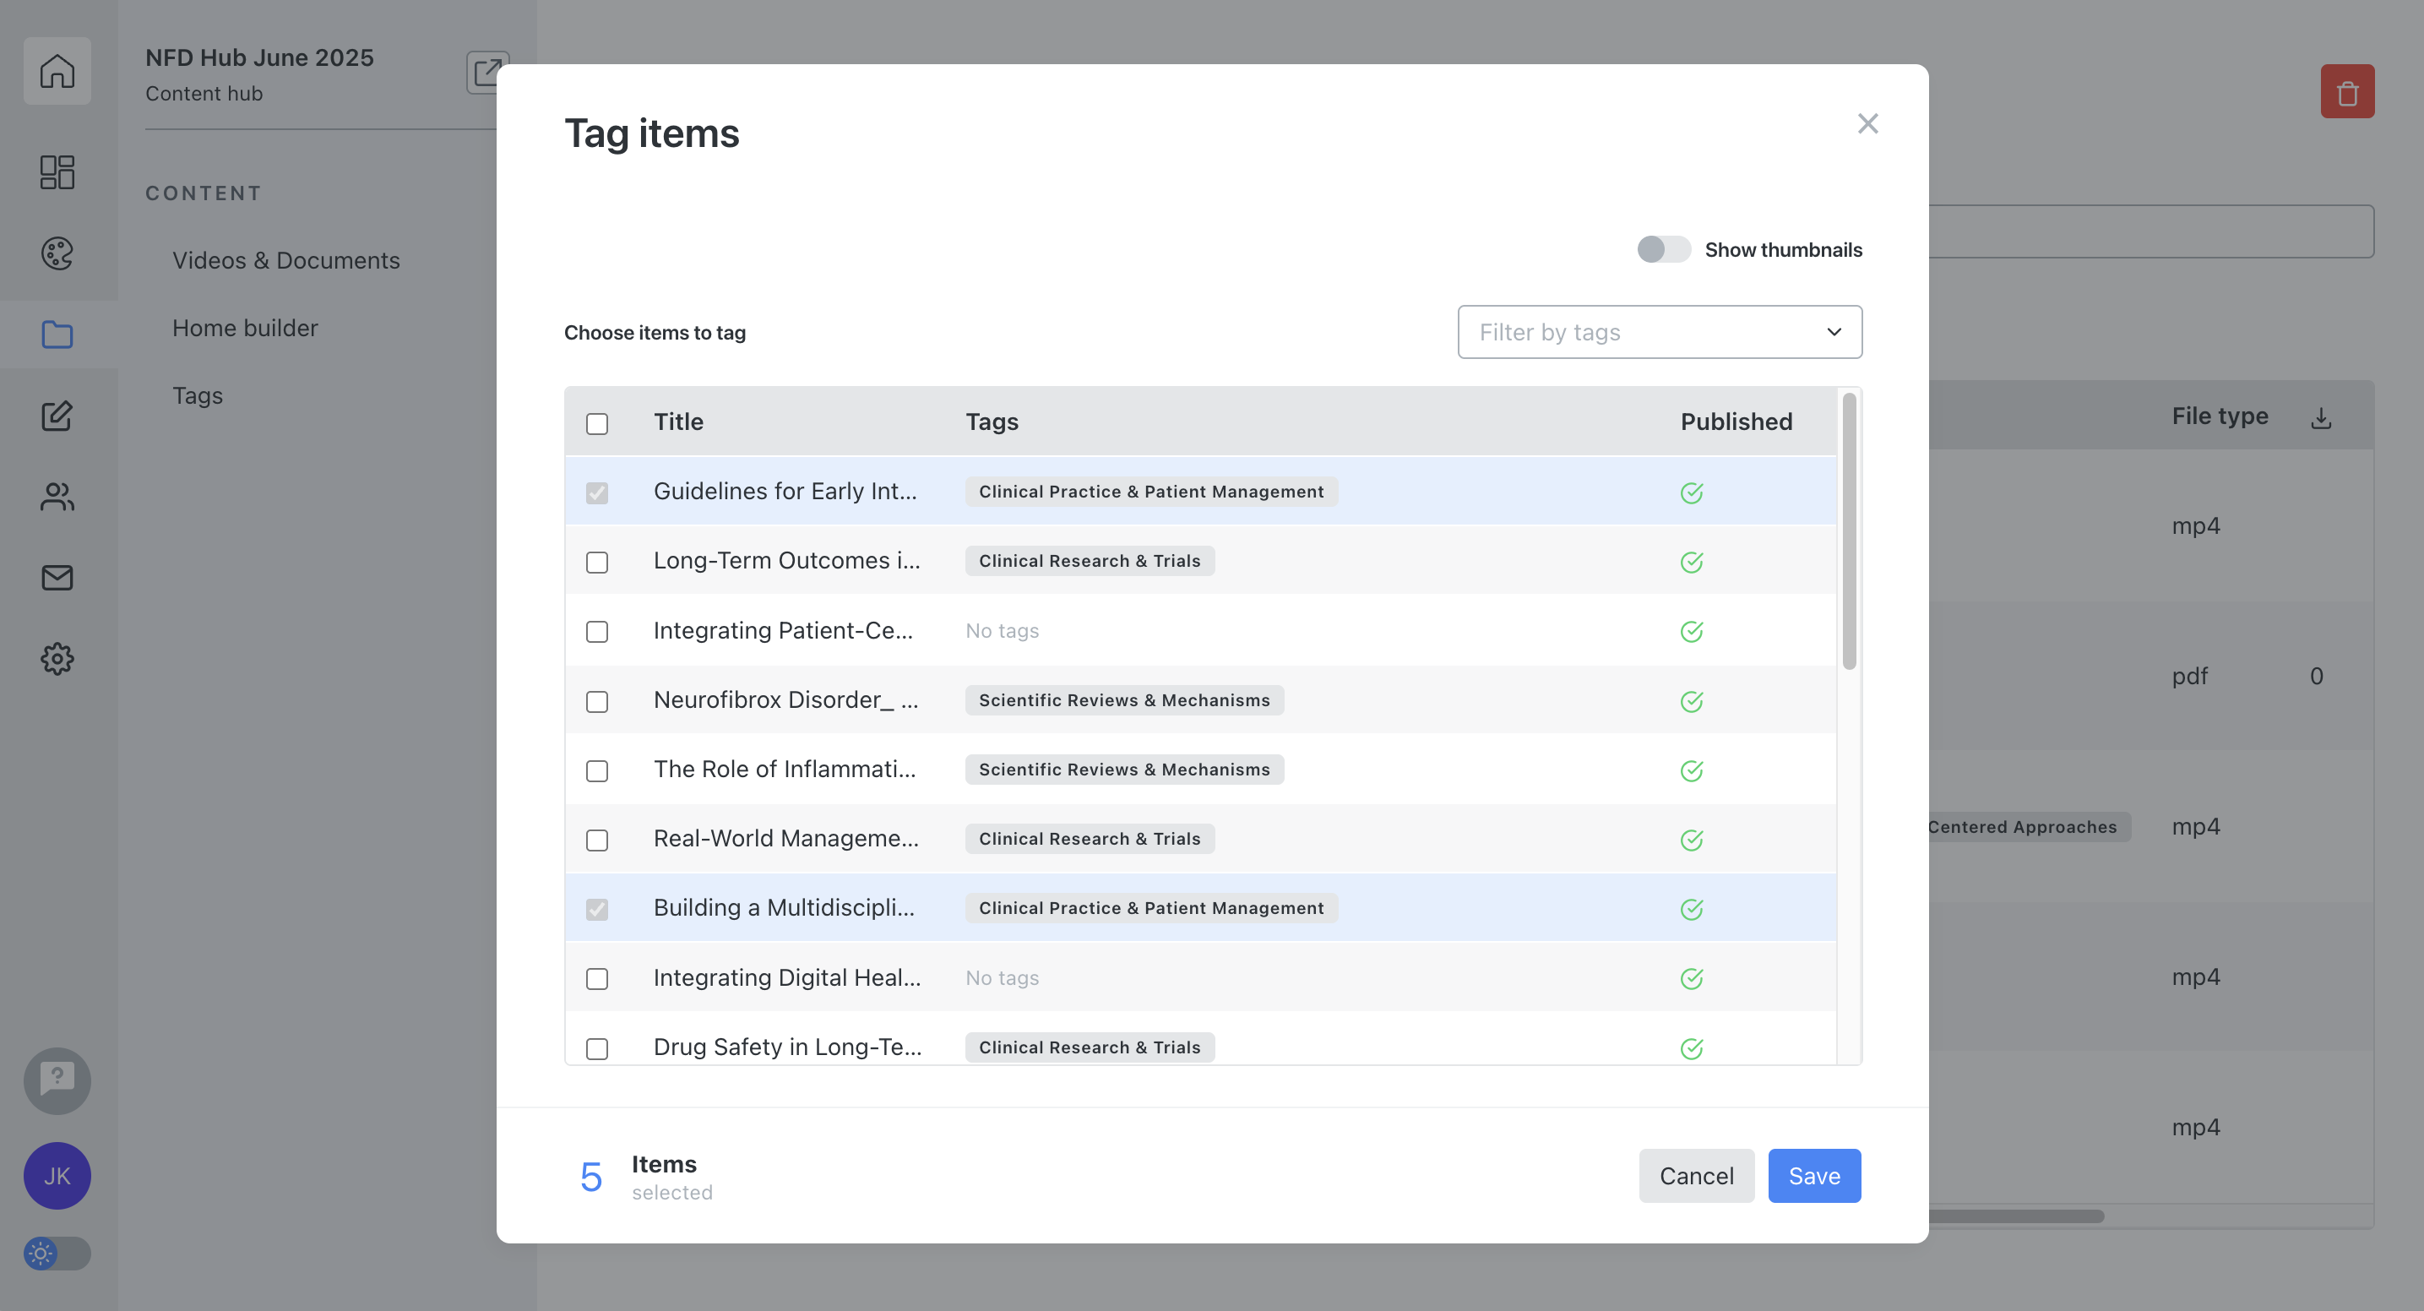Click the background search input field
The width and height of the screenshot is (2424, 1311).
[2151, 231]
